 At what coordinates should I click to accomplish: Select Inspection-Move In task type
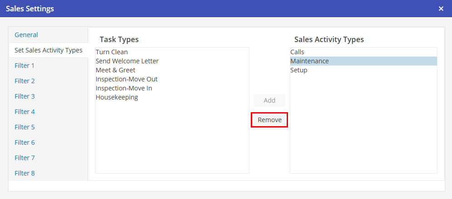124,88
